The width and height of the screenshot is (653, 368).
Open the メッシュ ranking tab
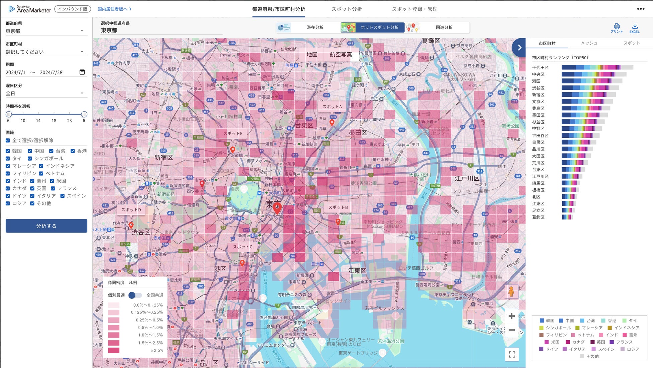tap(589, 43)
